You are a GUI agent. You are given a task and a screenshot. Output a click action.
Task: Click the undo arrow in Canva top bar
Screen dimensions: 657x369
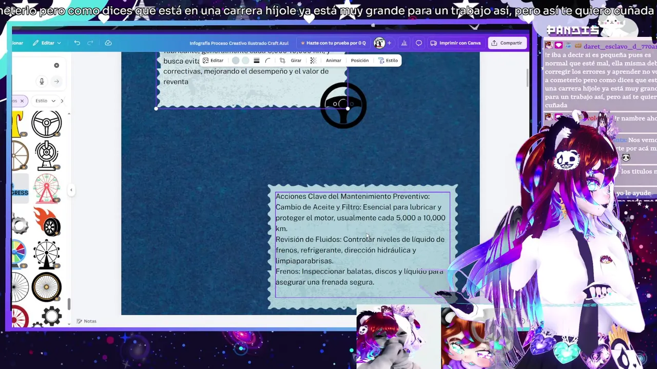[x=77, y=43]
